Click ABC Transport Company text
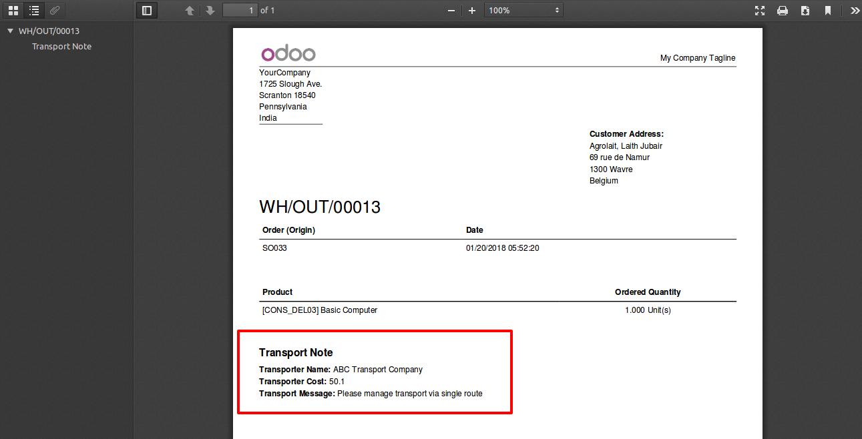Viewport: 862px width, 439px height. pyautogui.click(x=378, y=369)
